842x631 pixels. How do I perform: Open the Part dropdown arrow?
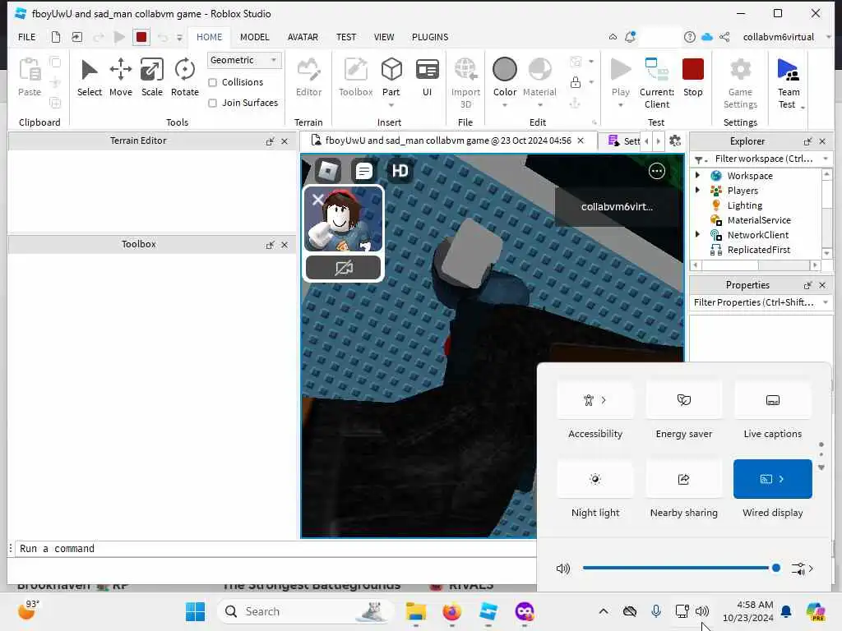pos(391,104)
